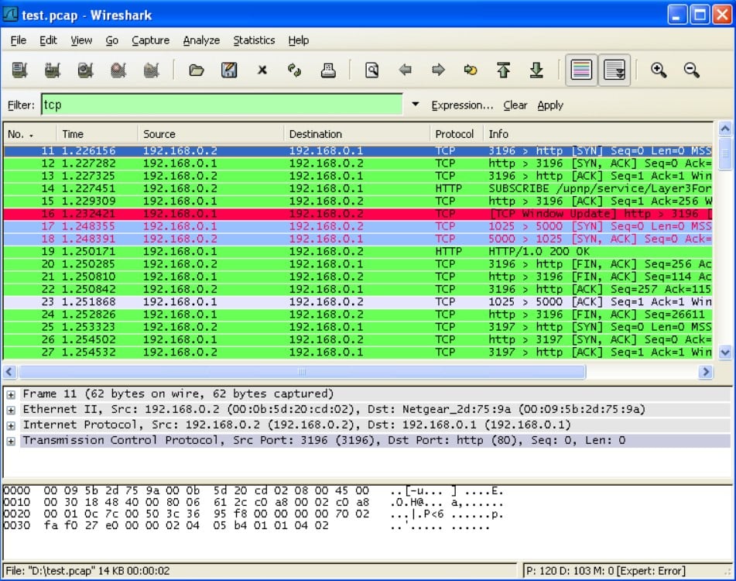
Task: Reload the current capture file
Action: (x=295, y=70)
